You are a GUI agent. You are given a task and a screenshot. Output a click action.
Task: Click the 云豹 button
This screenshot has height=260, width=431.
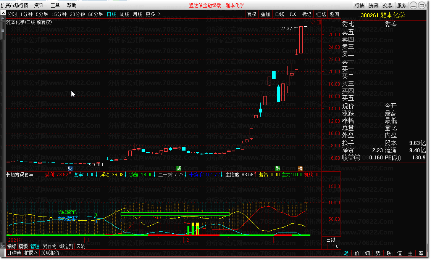81,246
